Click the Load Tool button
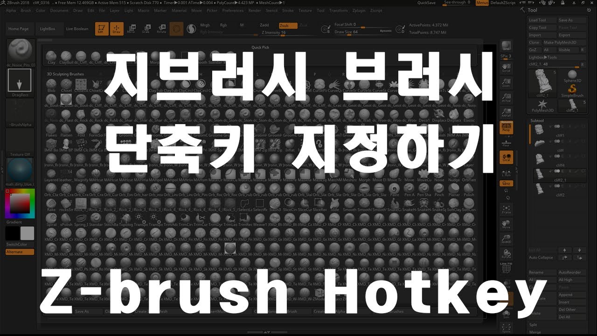Image resolution: width=597 pixels, height=336 pixels. pyautogui.click(x=542, y=20)
